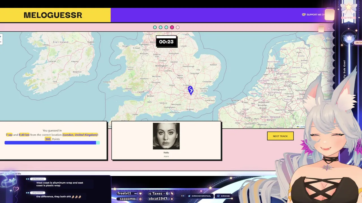The width and height of the screenshot is (362, 203).
Task: Click the Amsterdam label on map
Action: (x=272, y=68)
